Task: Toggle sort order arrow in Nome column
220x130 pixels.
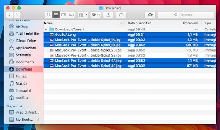Action: pyautogui.click(x=122, y=23)
